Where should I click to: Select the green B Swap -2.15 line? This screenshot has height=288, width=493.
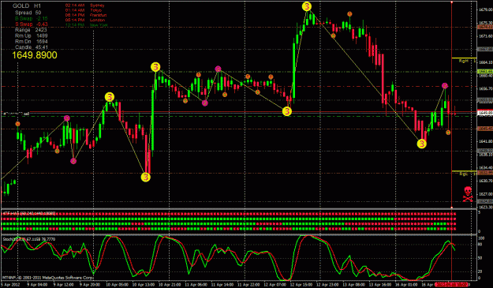coord(32,19)
